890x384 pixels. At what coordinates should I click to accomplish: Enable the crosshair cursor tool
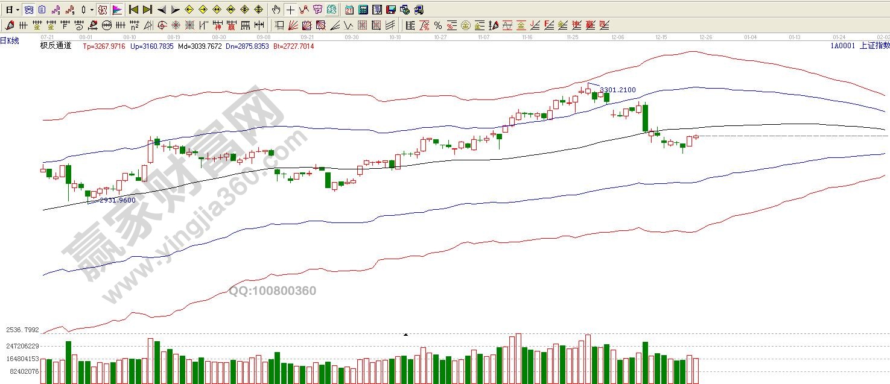[290, 10]
